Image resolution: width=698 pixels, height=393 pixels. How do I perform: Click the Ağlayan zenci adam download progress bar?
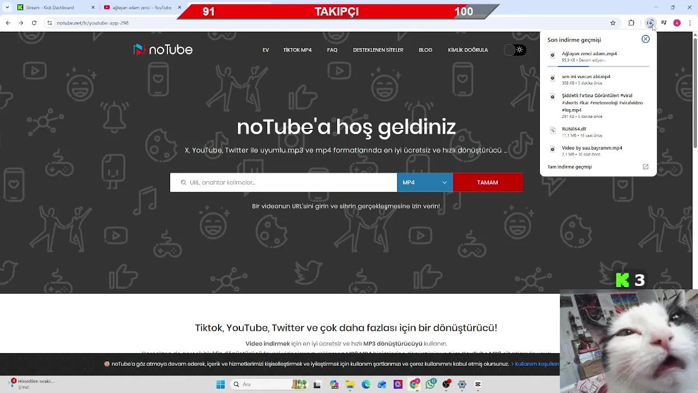pyautogui.click(x=598, y=66)
